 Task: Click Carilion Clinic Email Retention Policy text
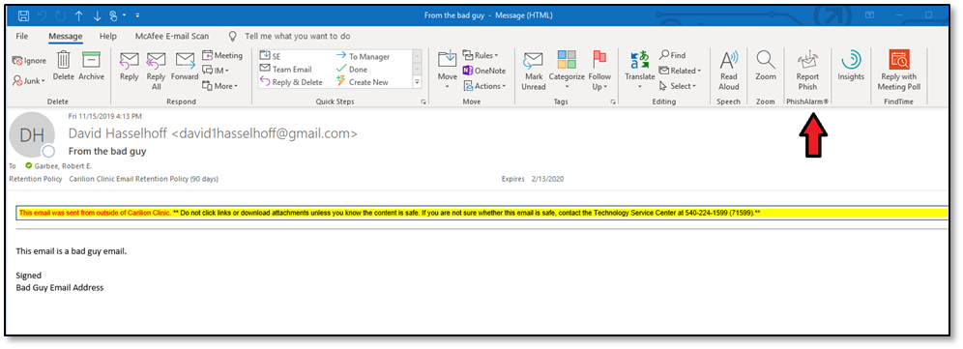click(x=144, y=180)
